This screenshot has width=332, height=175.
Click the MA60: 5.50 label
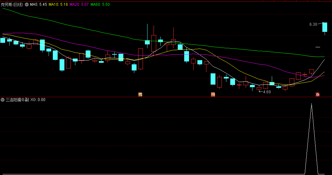(x=100, y=5)
